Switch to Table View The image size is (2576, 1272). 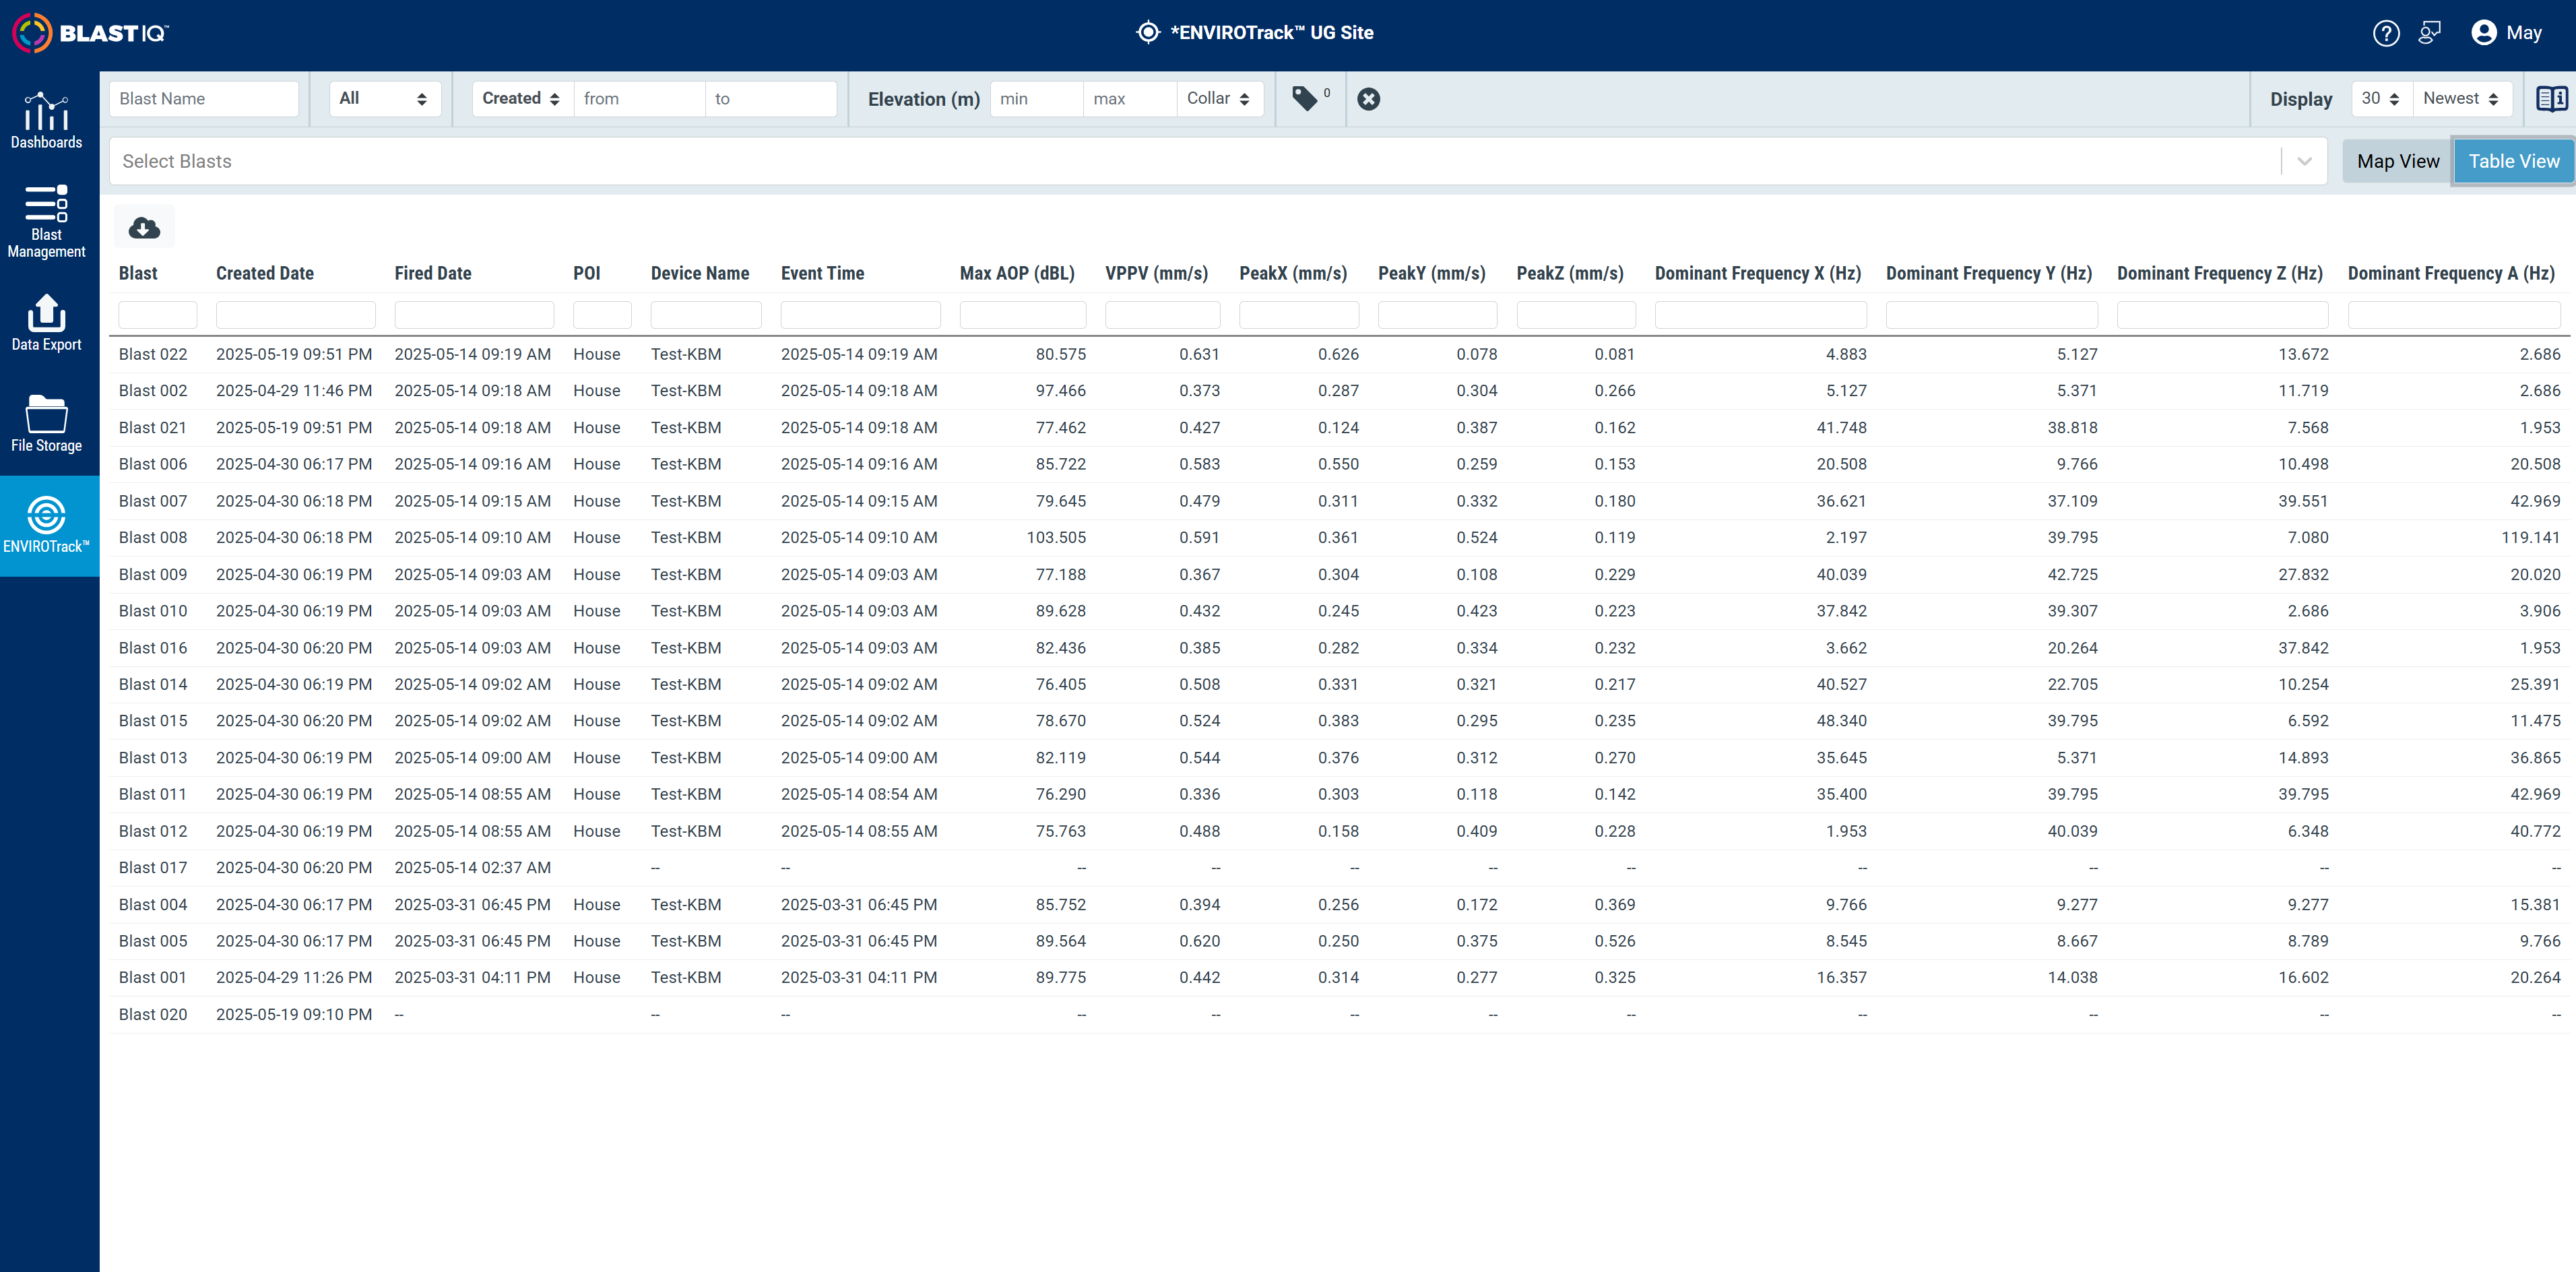point(2513,161)
